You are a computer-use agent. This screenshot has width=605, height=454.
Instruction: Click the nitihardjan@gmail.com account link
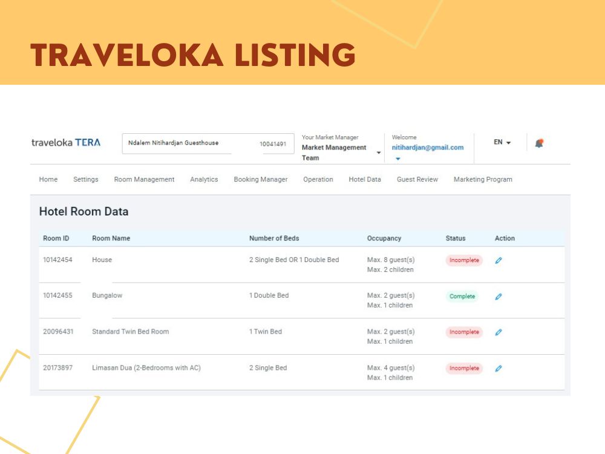click(428, 148)
